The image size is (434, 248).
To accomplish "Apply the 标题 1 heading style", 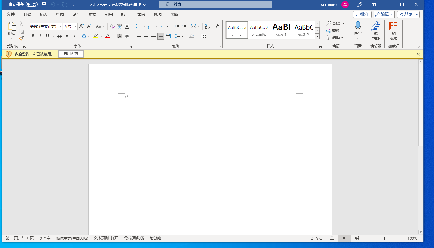I will tap(281, 30).
